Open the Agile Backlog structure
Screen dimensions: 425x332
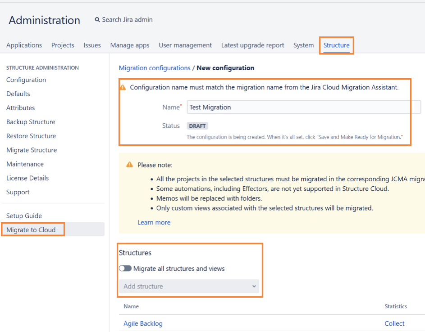pyautogui.click(x=143, y=323)
